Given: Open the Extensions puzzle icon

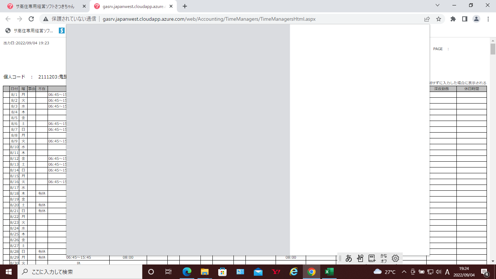Looking at the screenshot, I should [453, 19].
